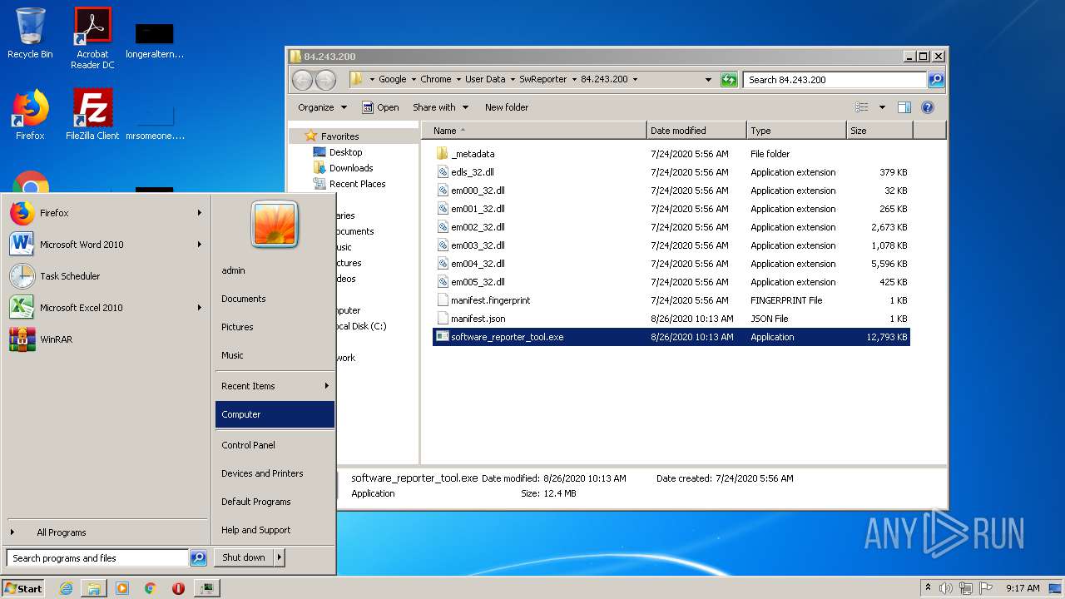Sort by Size column header

(x=879, y=131)
